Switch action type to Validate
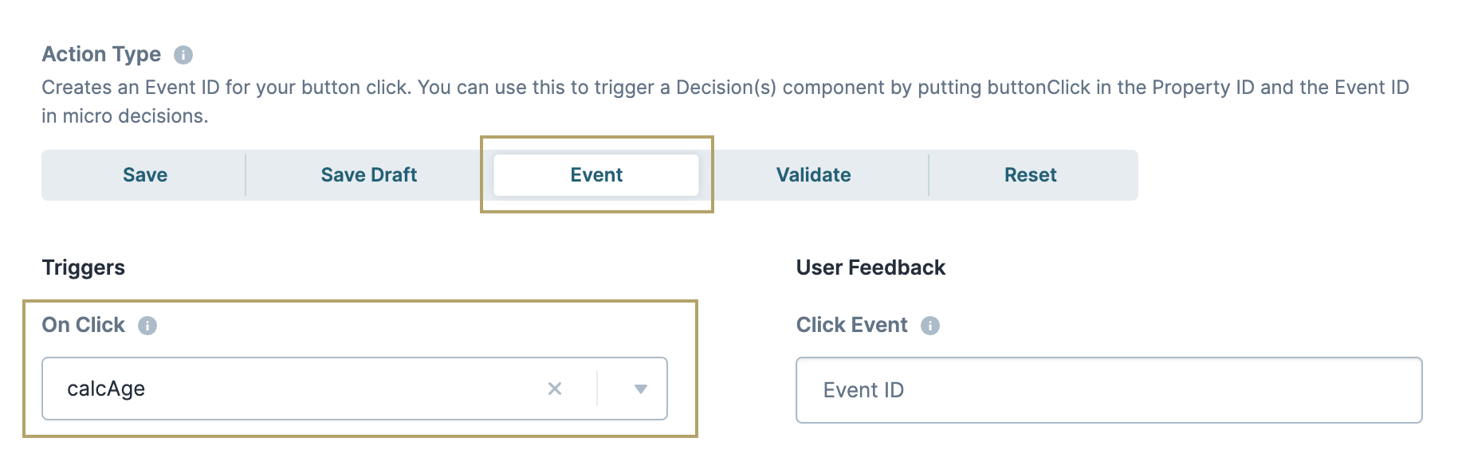Screen dimensions: 1462x465 click(x=814, y=175)
